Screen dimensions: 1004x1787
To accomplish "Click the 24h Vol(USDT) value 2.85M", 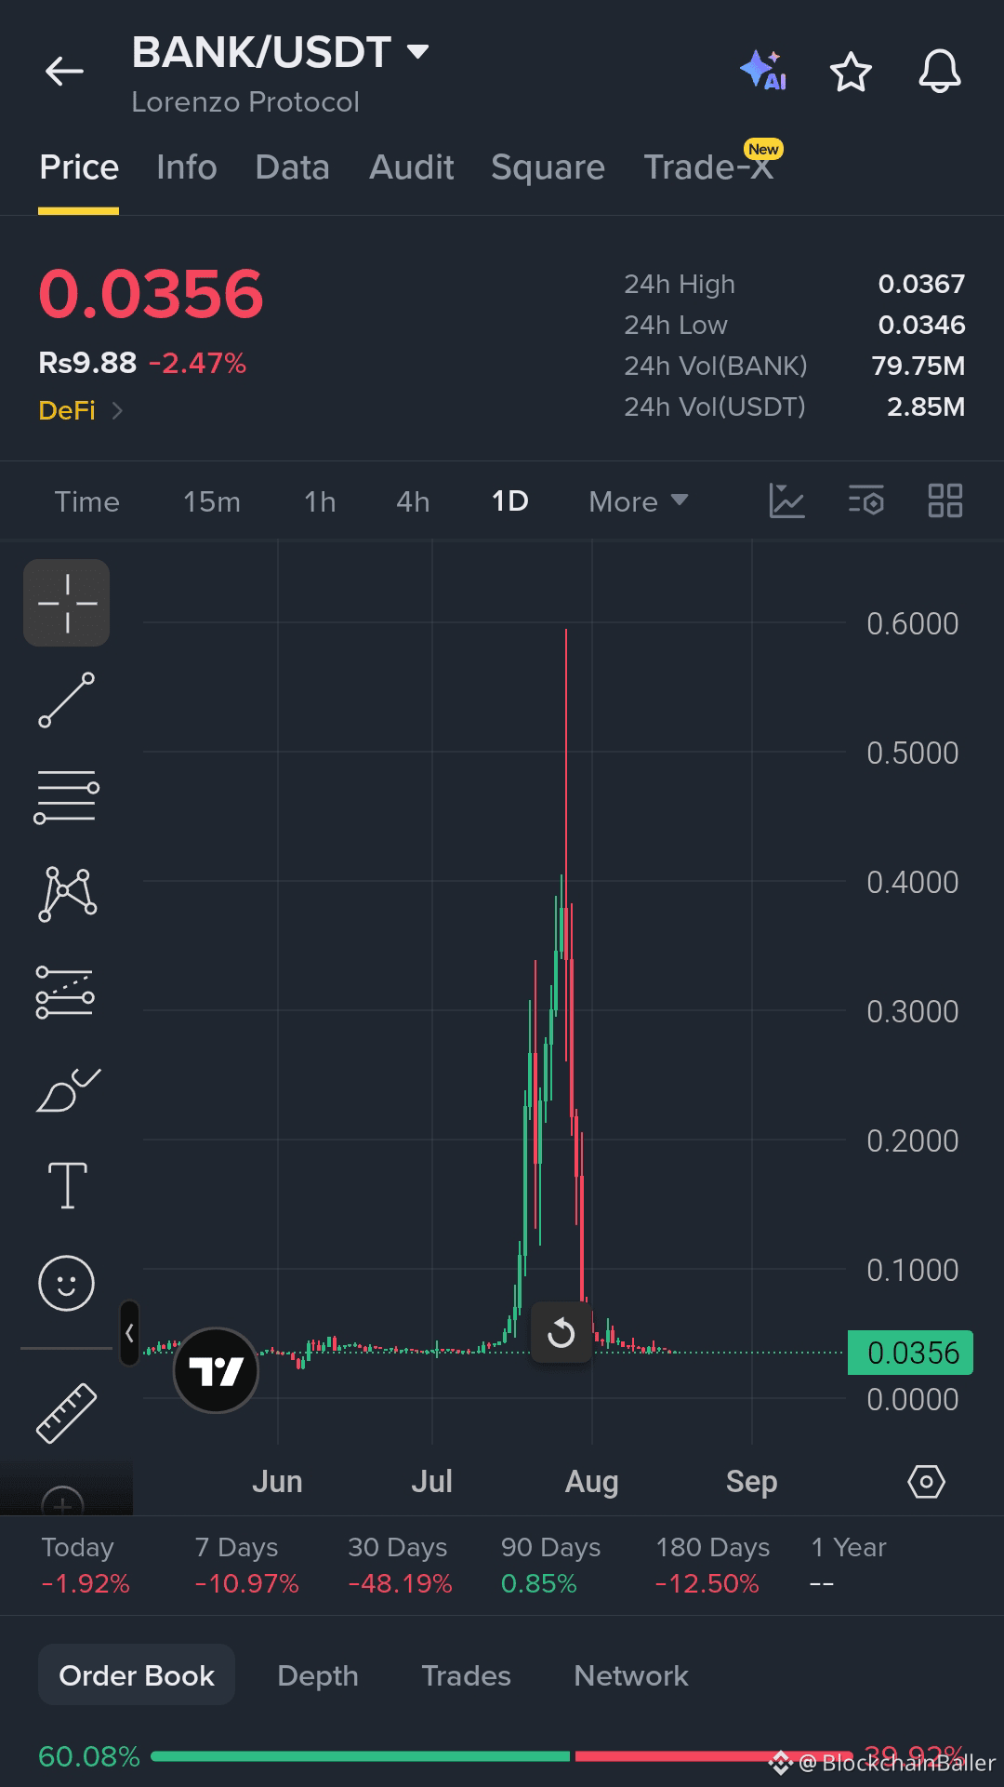I will click(926, 407).
